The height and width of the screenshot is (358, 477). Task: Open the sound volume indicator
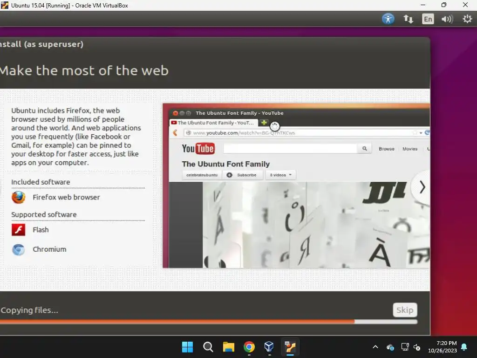pos(447,19)
